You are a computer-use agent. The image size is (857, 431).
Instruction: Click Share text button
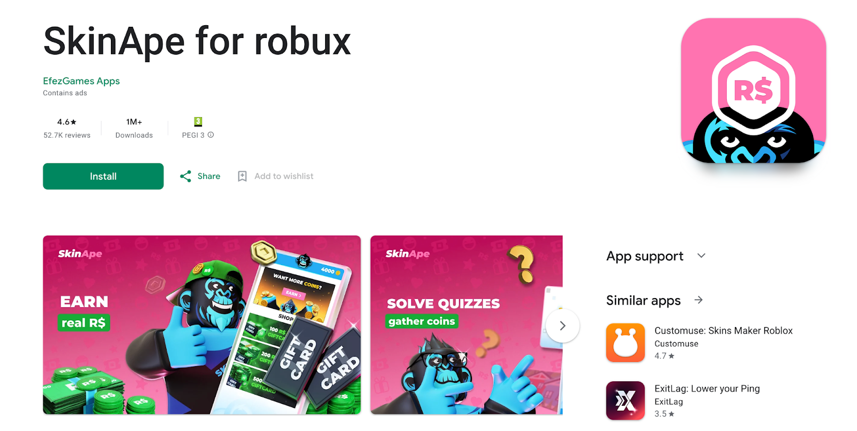click(209, 176)
